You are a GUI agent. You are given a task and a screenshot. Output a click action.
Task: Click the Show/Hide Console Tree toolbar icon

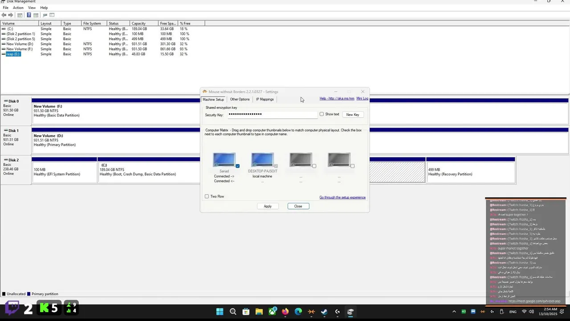pos(20,15)
